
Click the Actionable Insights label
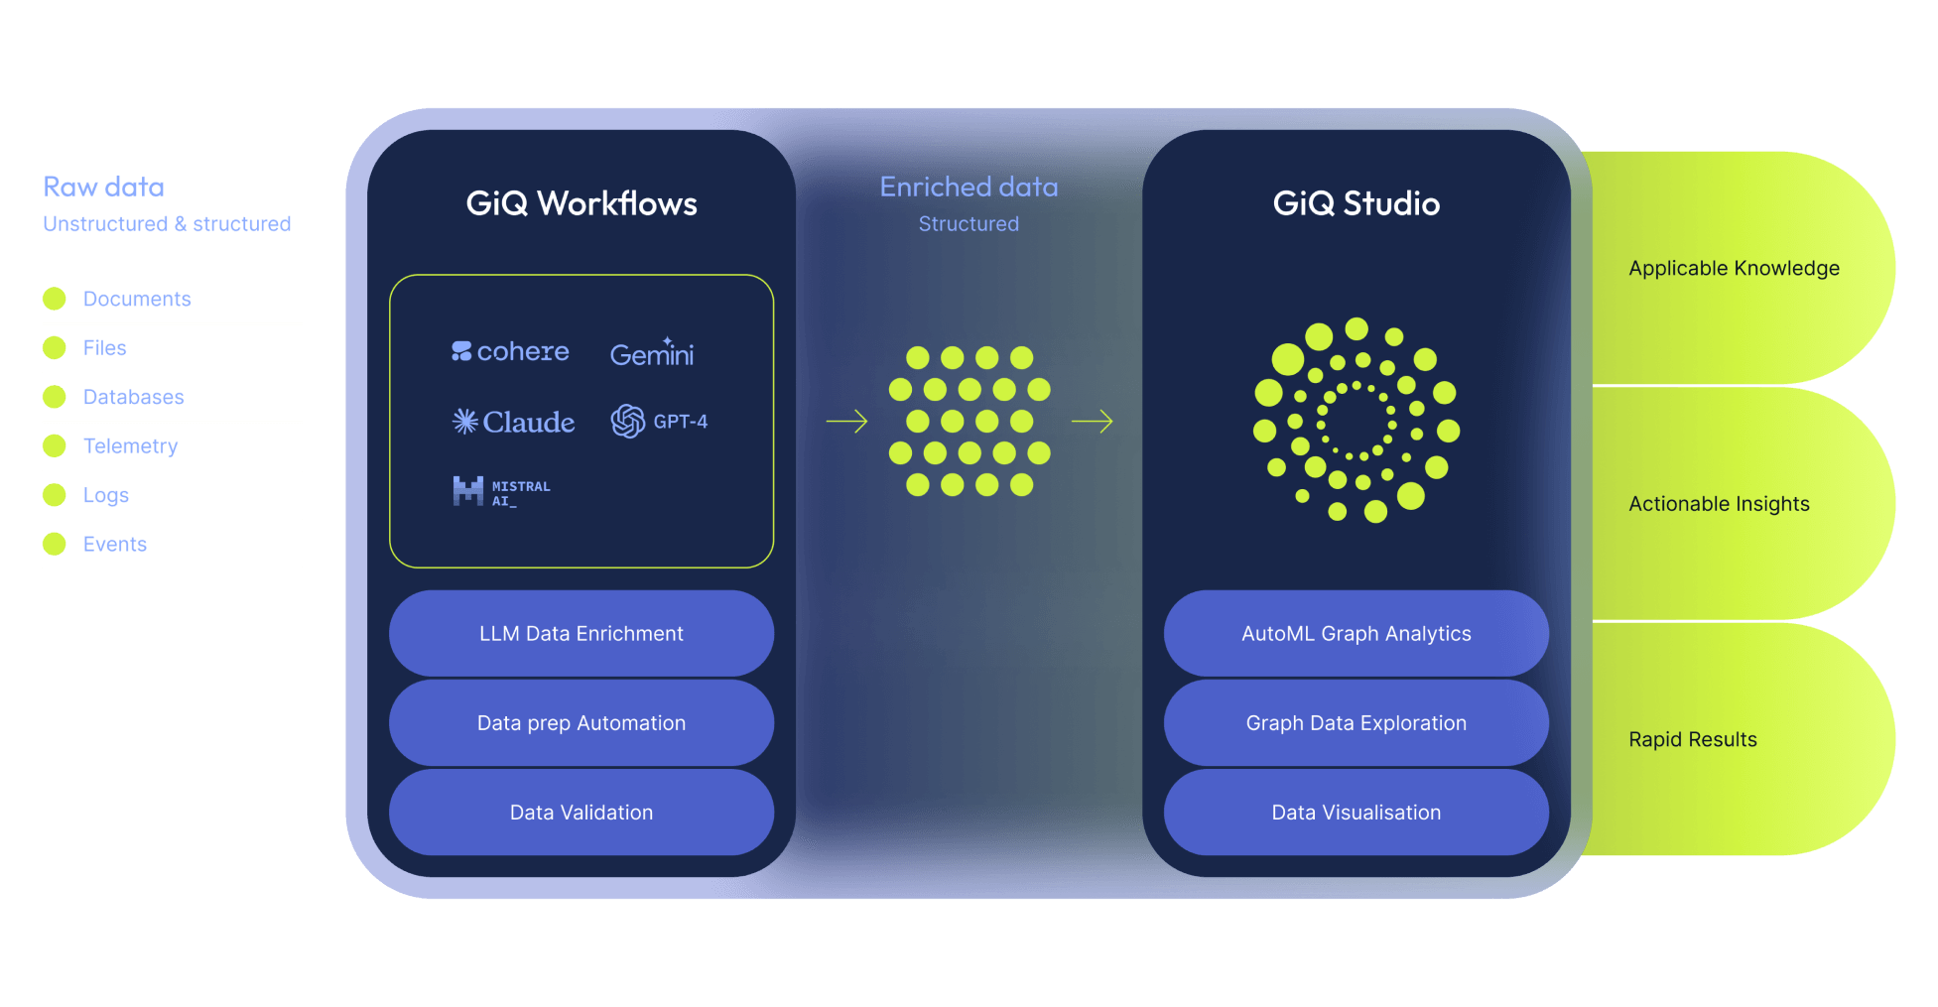[x=1719, y=504]
